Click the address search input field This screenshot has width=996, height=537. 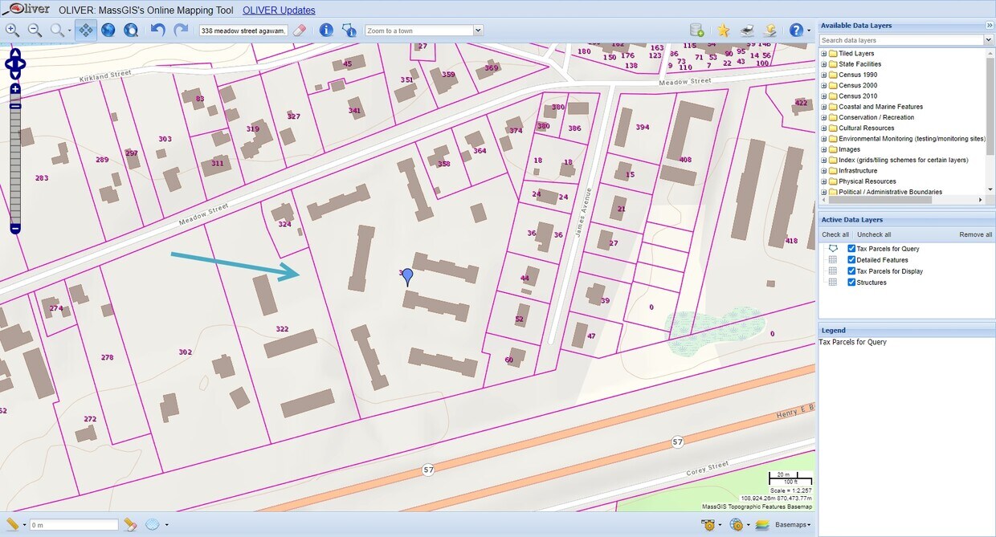243,31
